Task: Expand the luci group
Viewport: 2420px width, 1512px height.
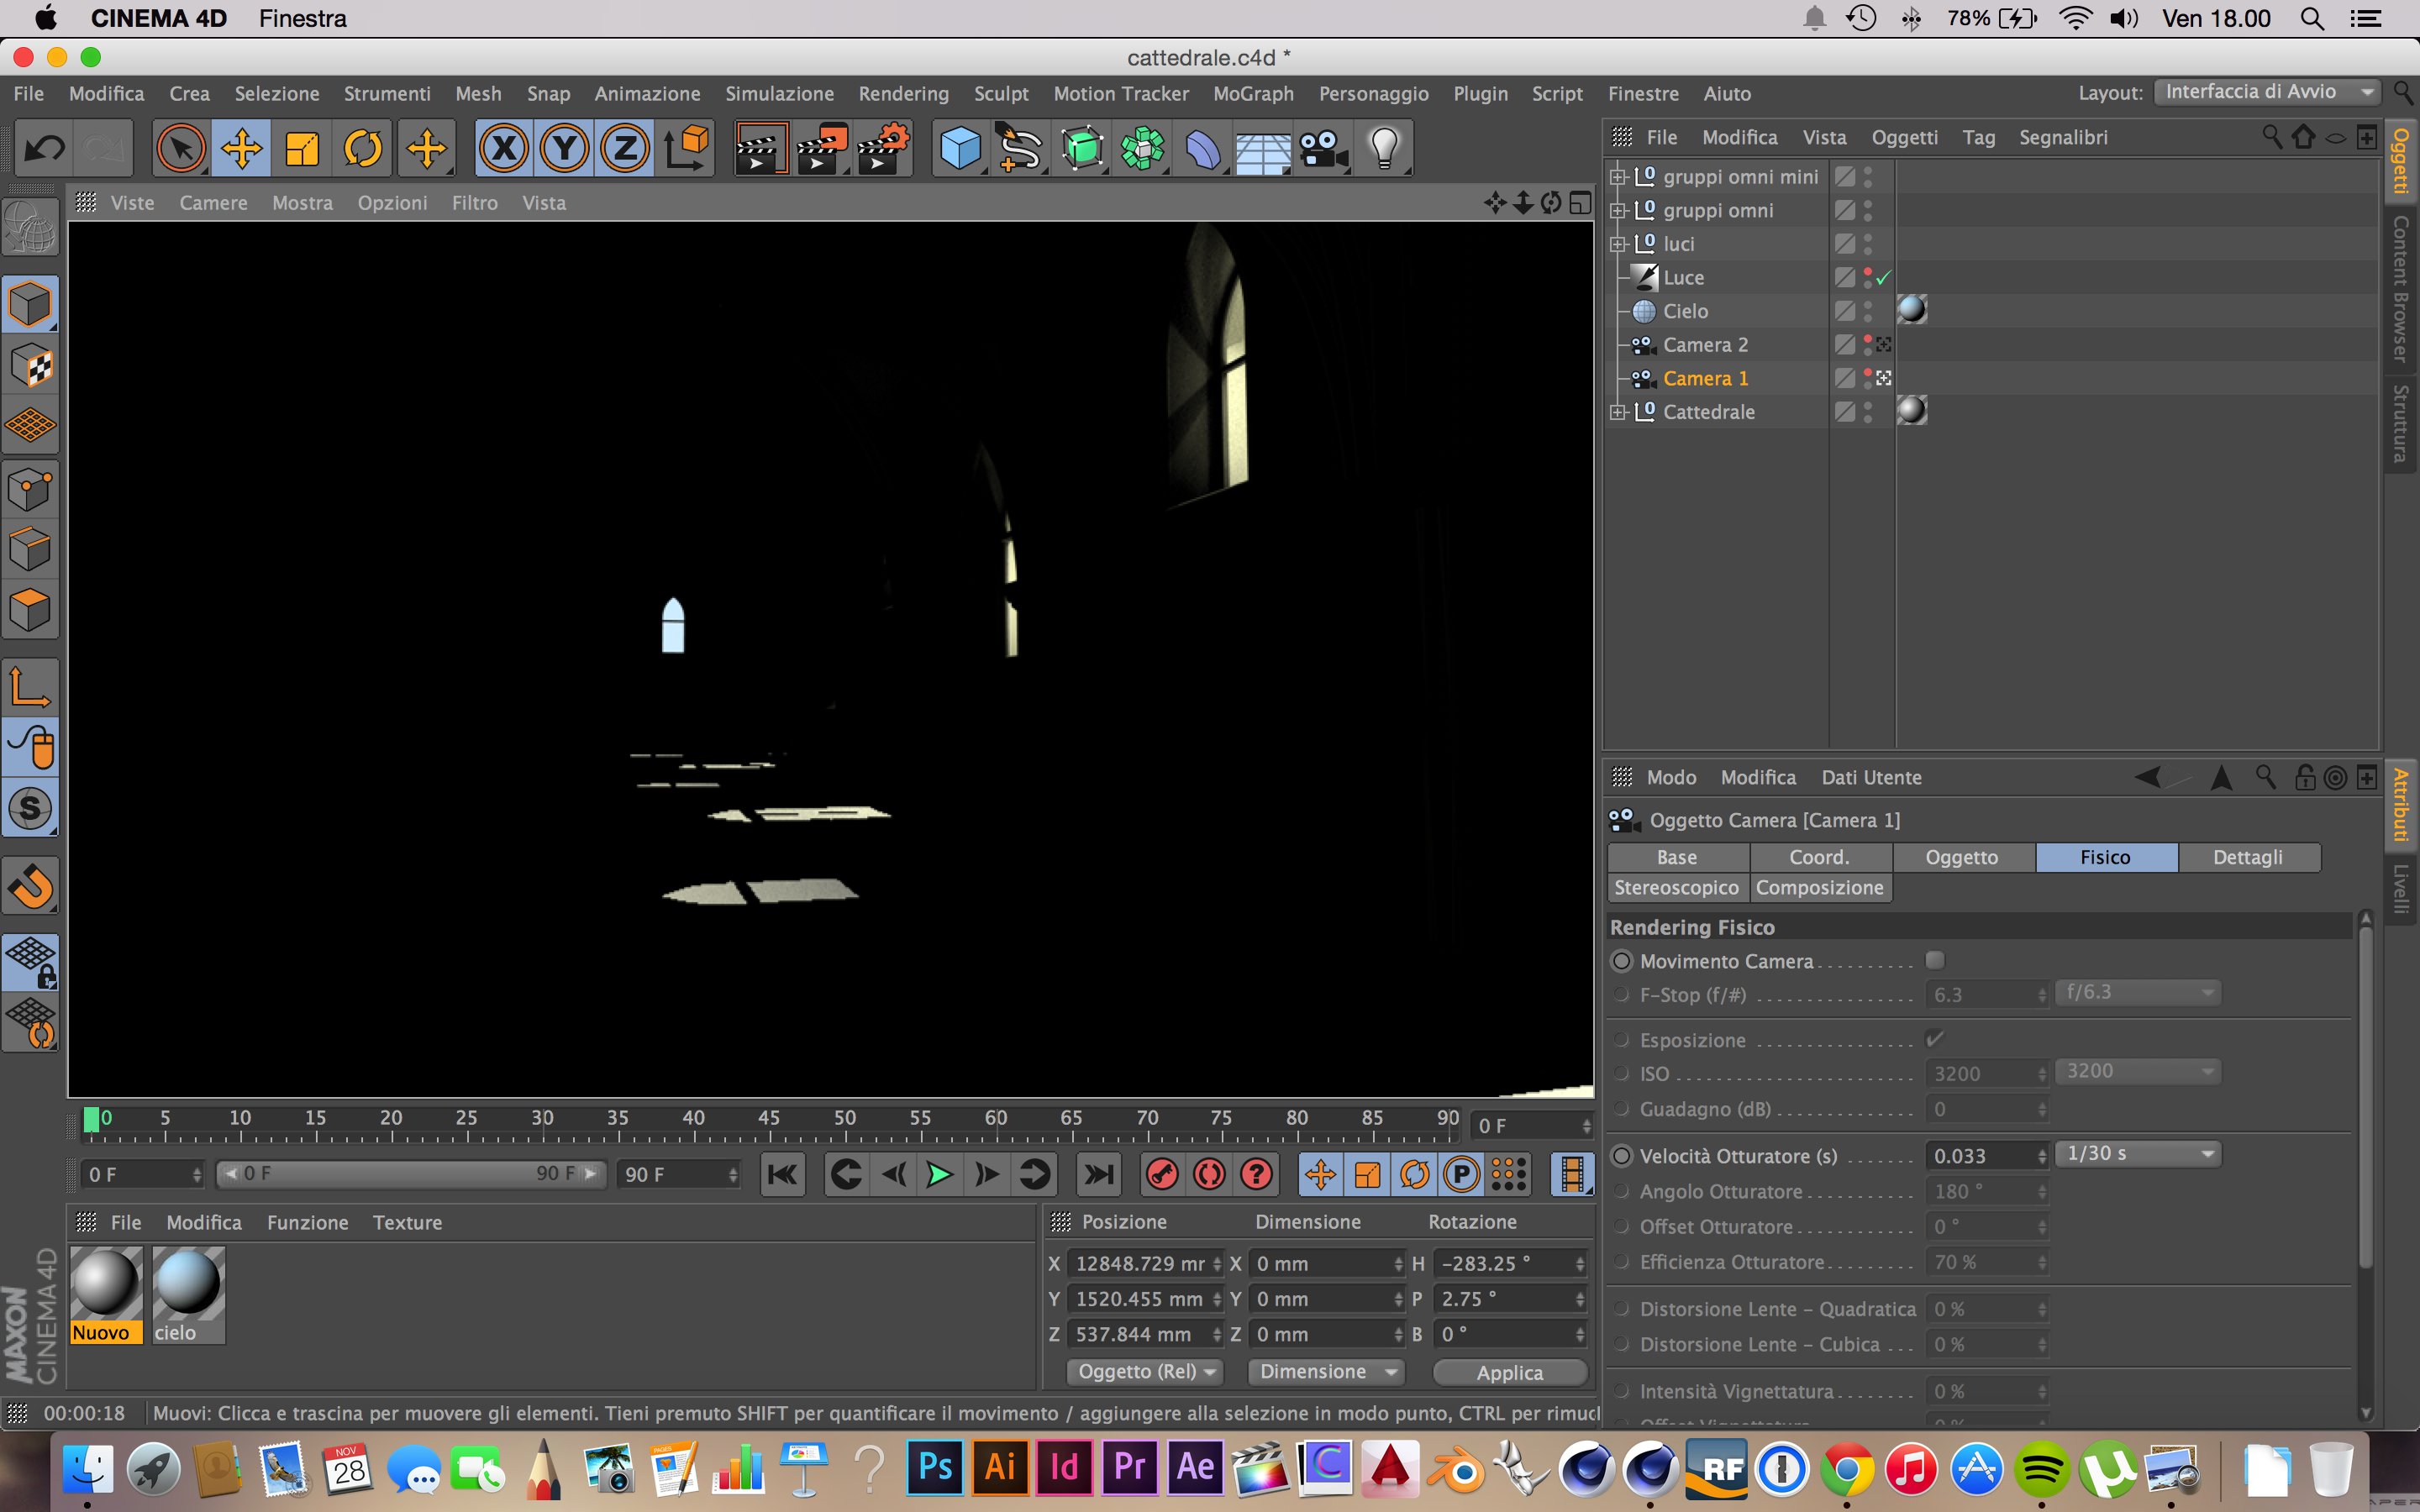Action: click(x=1617, y=244)
